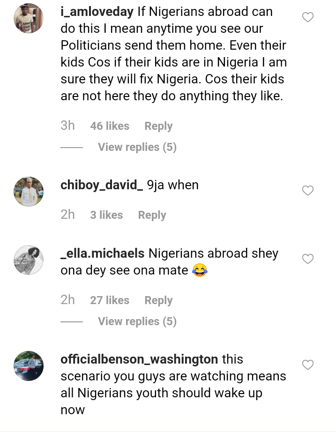
Task: Tap heart on chiboy_david_ comment
Action: pyautogui.click(x=307, y=191)
